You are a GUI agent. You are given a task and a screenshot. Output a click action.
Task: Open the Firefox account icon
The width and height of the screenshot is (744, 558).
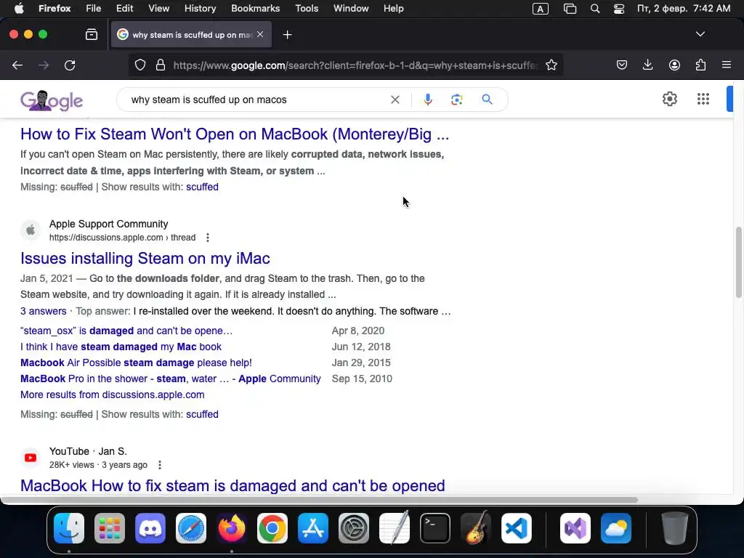tap(674, 65)
